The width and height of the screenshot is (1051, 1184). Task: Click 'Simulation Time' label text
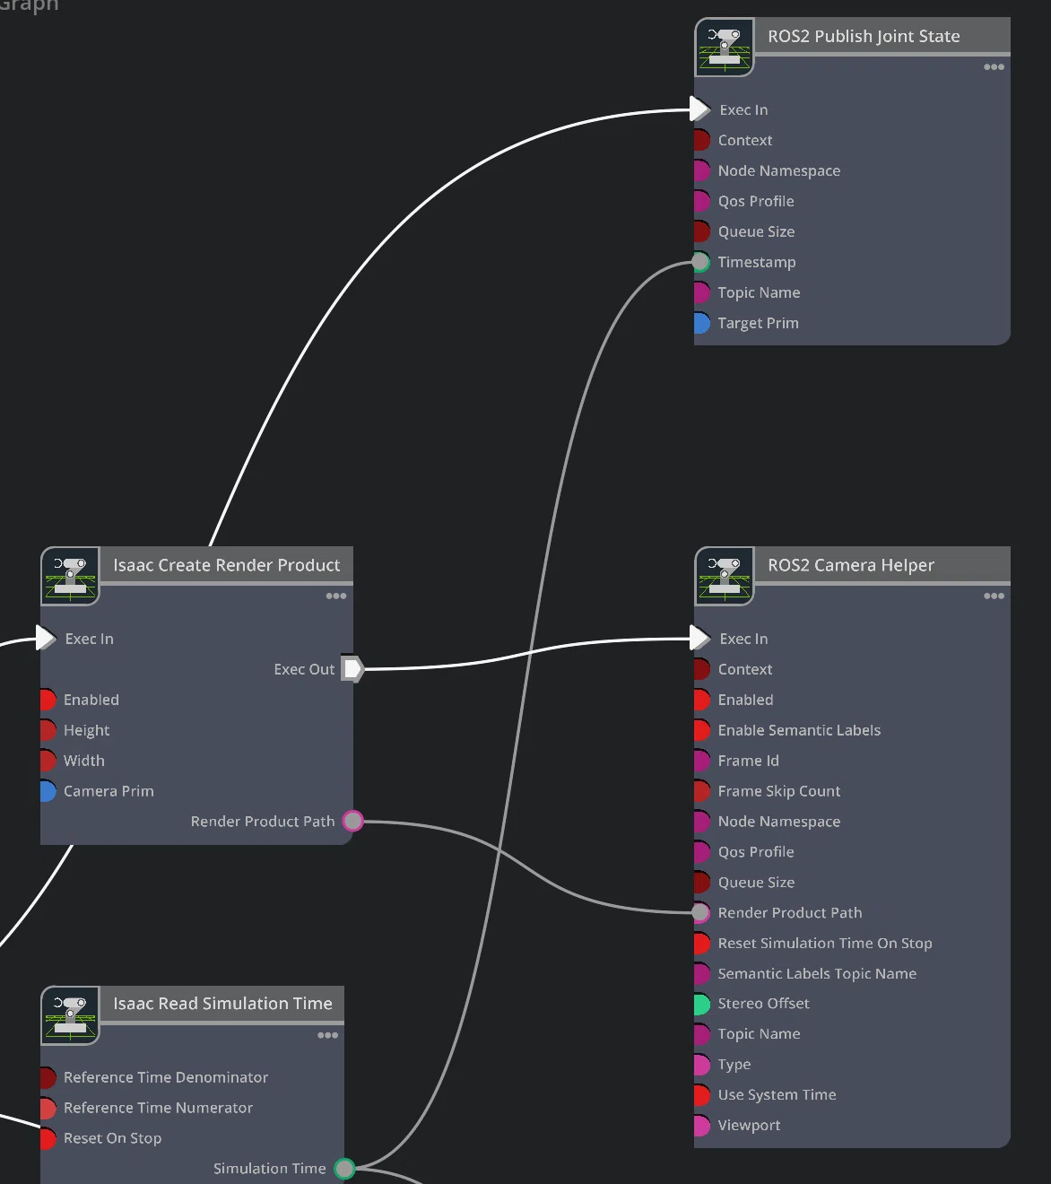(270, 1169)
